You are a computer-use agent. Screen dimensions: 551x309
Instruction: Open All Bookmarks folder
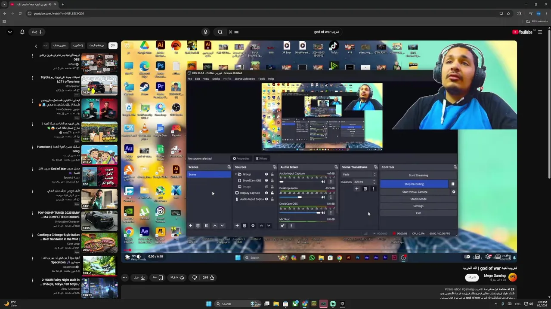pyautogui.click(x=537, y=21)
